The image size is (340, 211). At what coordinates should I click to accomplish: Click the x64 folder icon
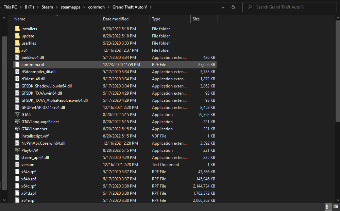(x=17, y=50)
